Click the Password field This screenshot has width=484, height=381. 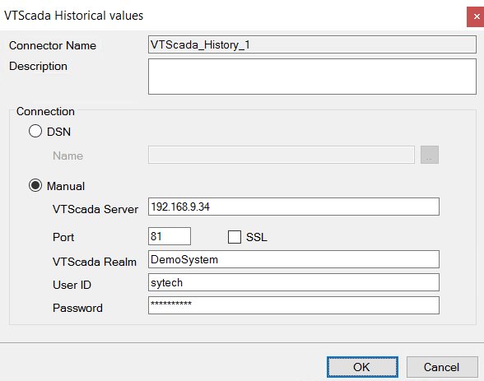pos(294,305)
